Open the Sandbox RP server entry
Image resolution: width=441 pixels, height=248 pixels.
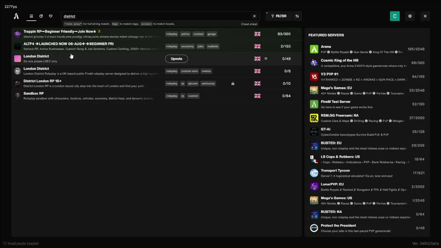tap(156, 96)
